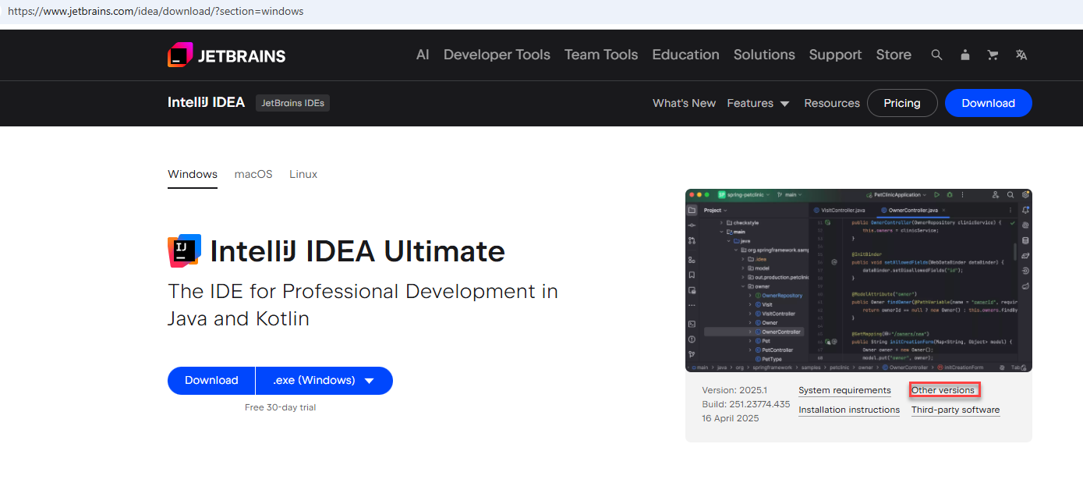Image resolution: width=1083 pixels, height=490 pixels.
Task: Click the Pricing button
Action: 902,103
